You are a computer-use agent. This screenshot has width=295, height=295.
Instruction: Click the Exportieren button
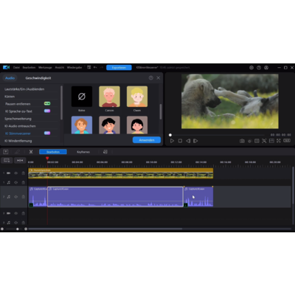(119, 67)
